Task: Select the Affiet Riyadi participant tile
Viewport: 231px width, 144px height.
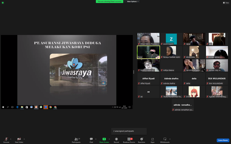Action: click(x=148, y=78)
